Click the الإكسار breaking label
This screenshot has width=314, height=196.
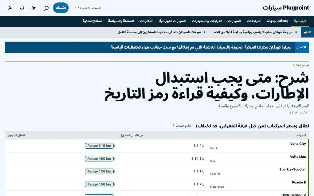pyautogui.click(x=302, y=47)
